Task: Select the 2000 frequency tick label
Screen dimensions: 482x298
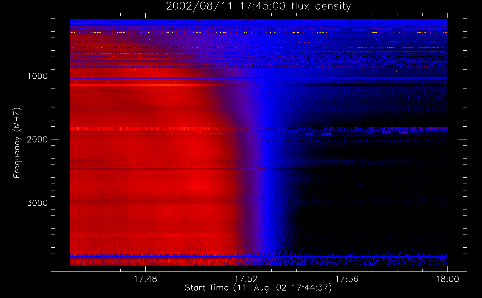Action: 37,139
